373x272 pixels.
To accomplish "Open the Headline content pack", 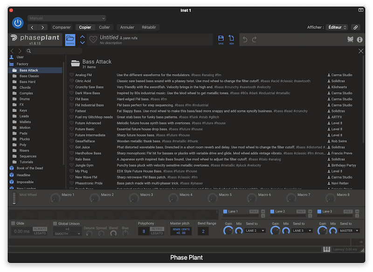I will pyautogui.click(x=23, y=175).
